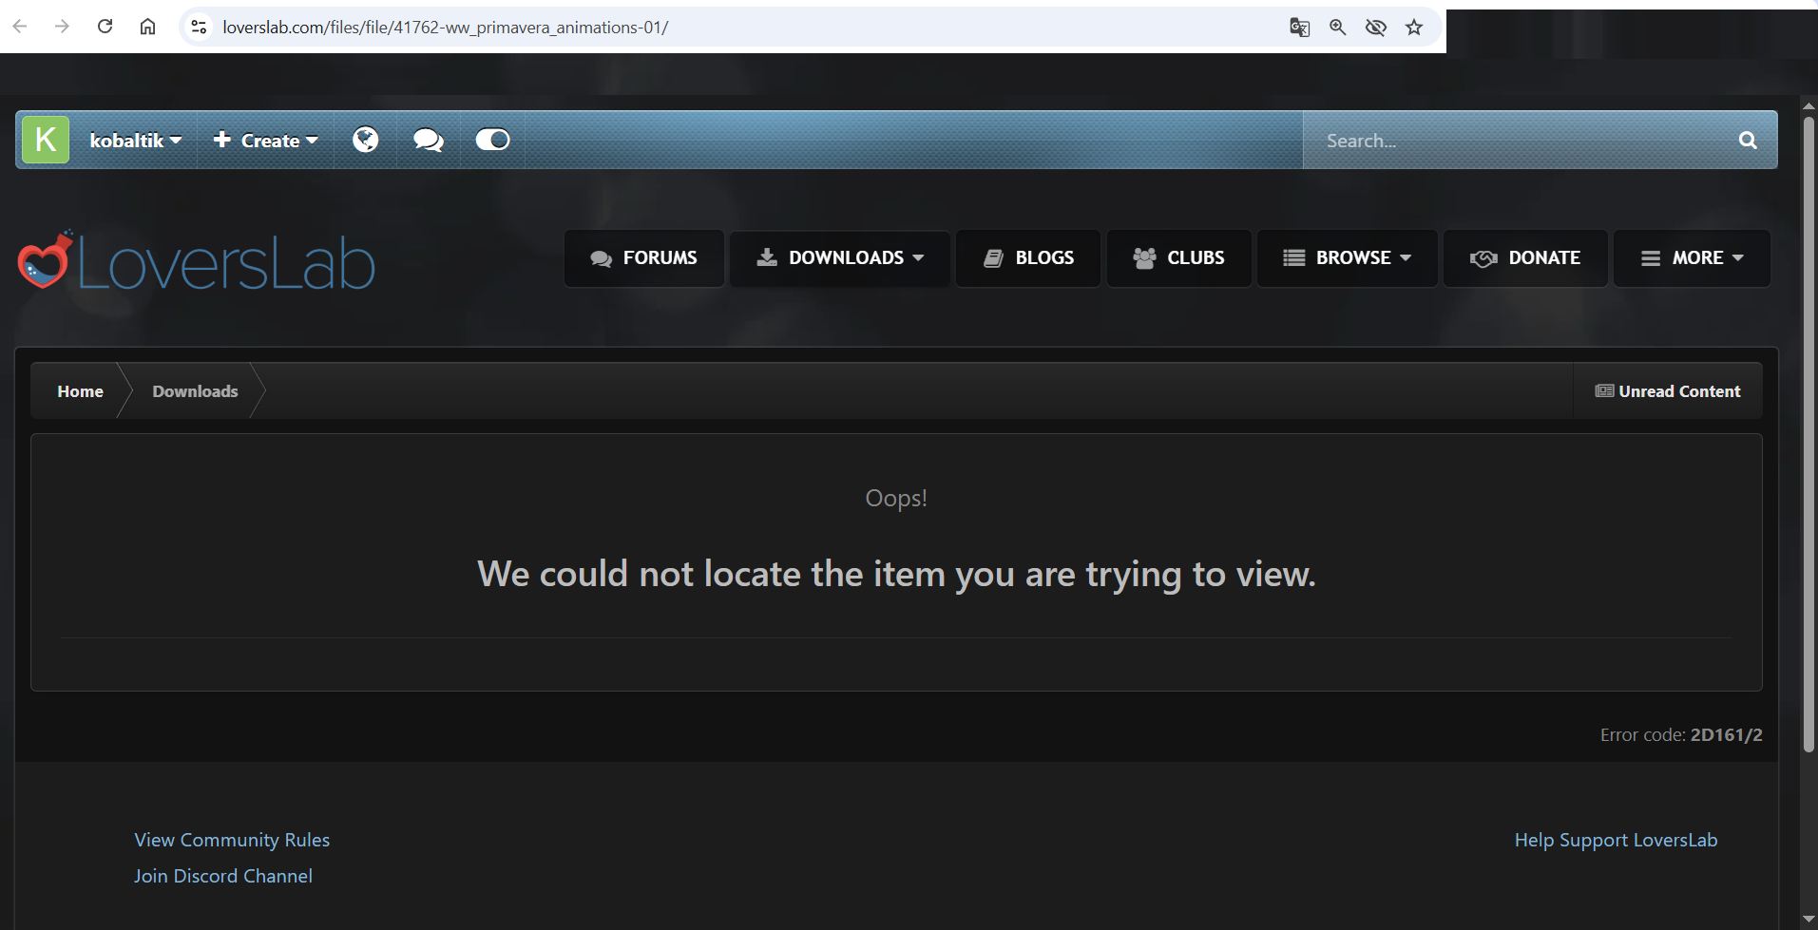Viewport: 1818px width, 930px height.
Task: Click the green K user avatar
Action: 46,140
